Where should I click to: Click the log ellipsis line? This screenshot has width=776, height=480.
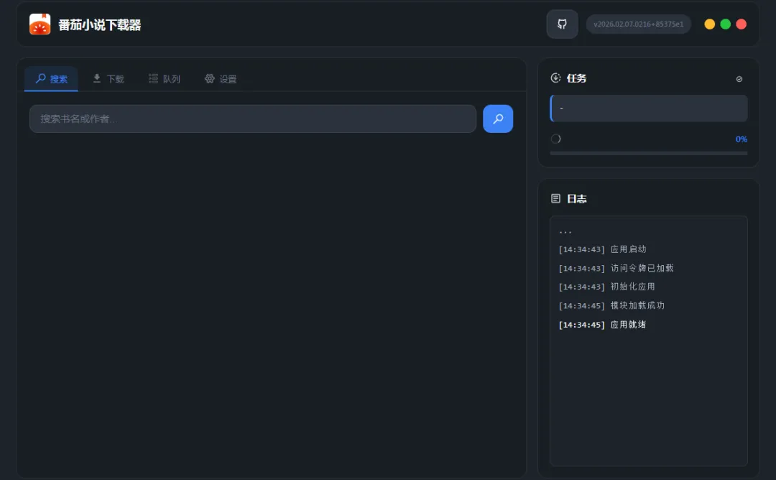(565, 231)
